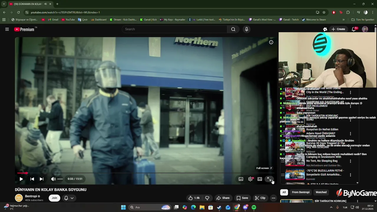Show video info card icon
Image resolution: width=377 pixels, height=212 pixels.
tap(271, 42)
